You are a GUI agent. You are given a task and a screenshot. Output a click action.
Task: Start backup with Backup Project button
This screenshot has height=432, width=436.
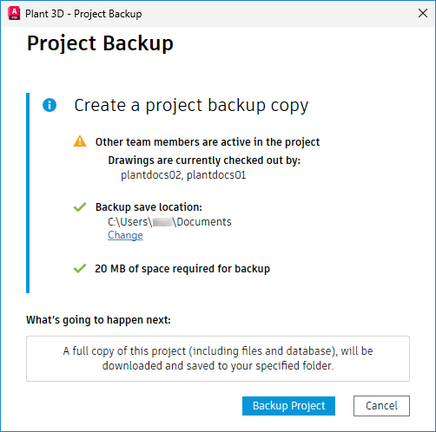point(288,406)
